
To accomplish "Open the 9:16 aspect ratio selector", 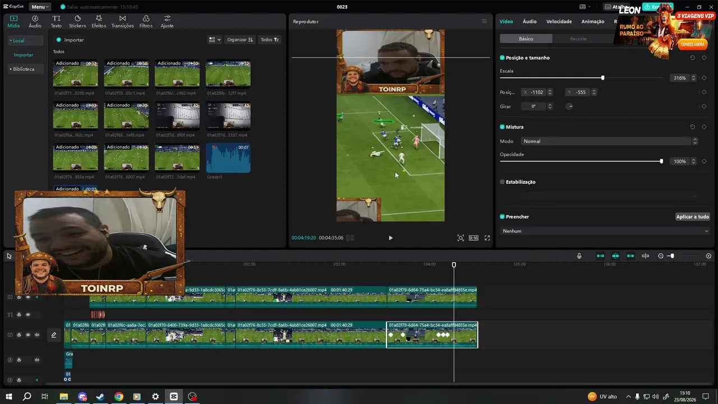I will point(473,238).
